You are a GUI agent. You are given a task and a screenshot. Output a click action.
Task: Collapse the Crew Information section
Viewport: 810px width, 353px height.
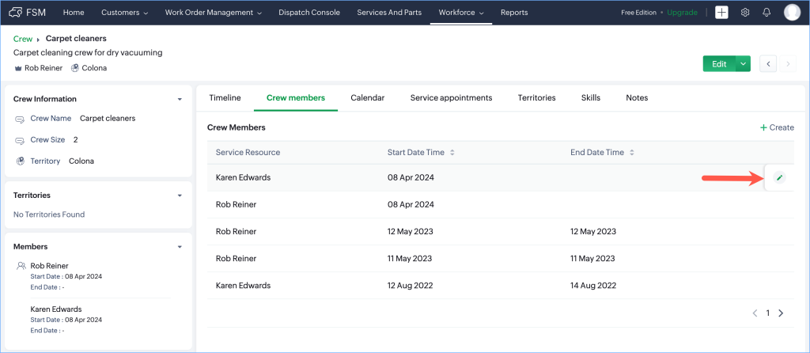(180, 100)
